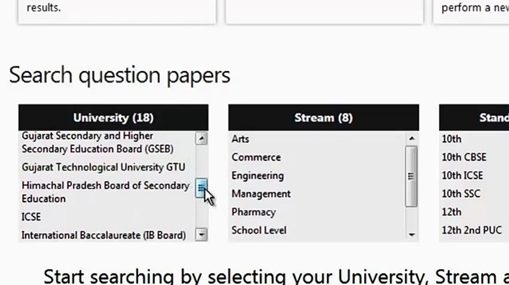Click the Stream list scroll-up arrow
This screenshot has width=509, height=285.
[412, 139]
